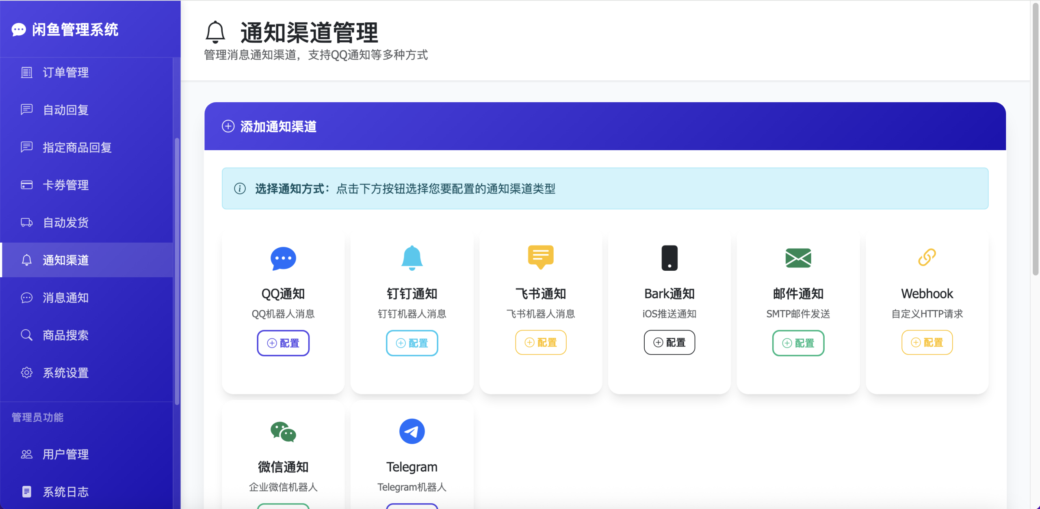
Task: Configure the Bark通知 channel
Action: (x=669, y=343)
